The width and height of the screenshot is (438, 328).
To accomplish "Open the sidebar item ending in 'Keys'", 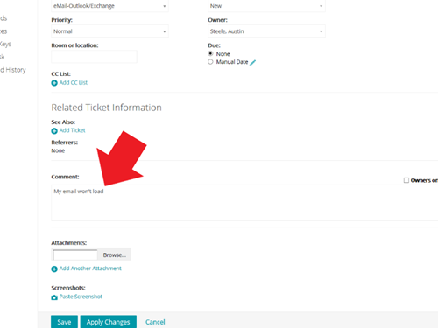I will point(5,45).
